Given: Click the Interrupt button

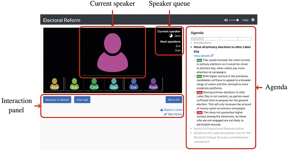Looking at the screenshot, I should [x=82, y=100].
